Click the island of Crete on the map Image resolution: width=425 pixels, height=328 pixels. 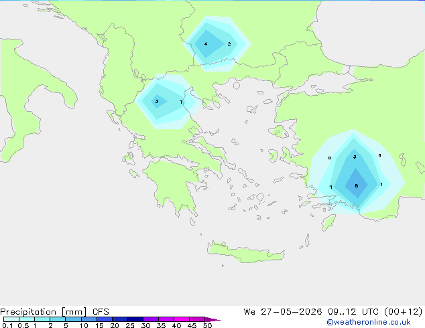[245, 252]
